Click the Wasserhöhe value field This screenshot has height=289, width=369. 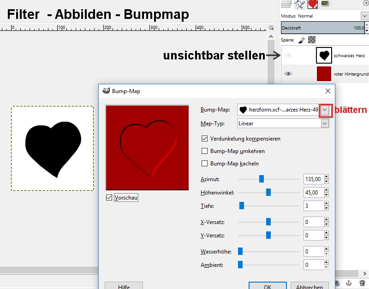(x=314, y=252)
